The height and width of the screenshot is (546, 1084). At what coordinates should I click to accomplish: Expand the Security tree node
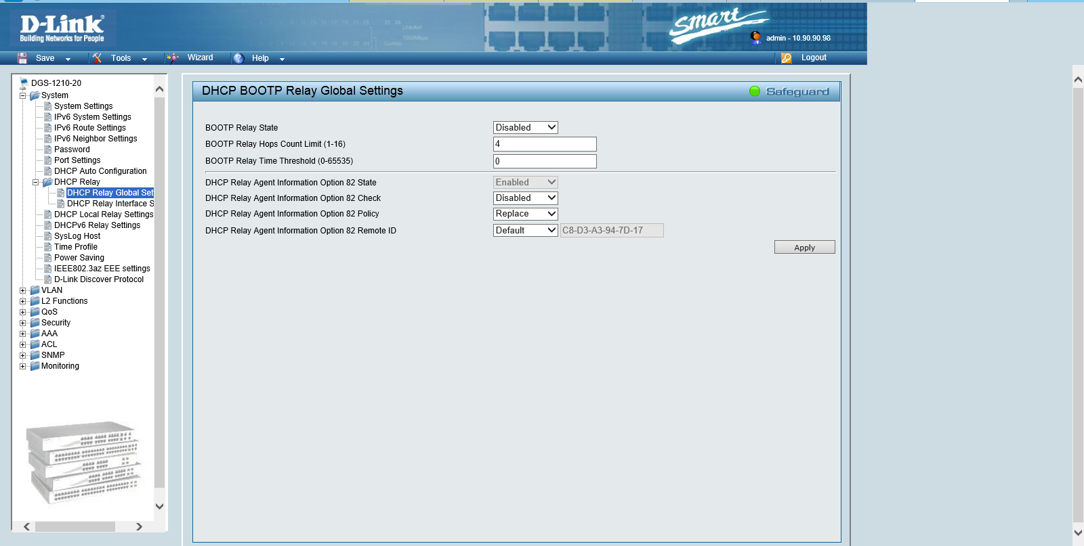pyautogui.click(x=22, y=323)
